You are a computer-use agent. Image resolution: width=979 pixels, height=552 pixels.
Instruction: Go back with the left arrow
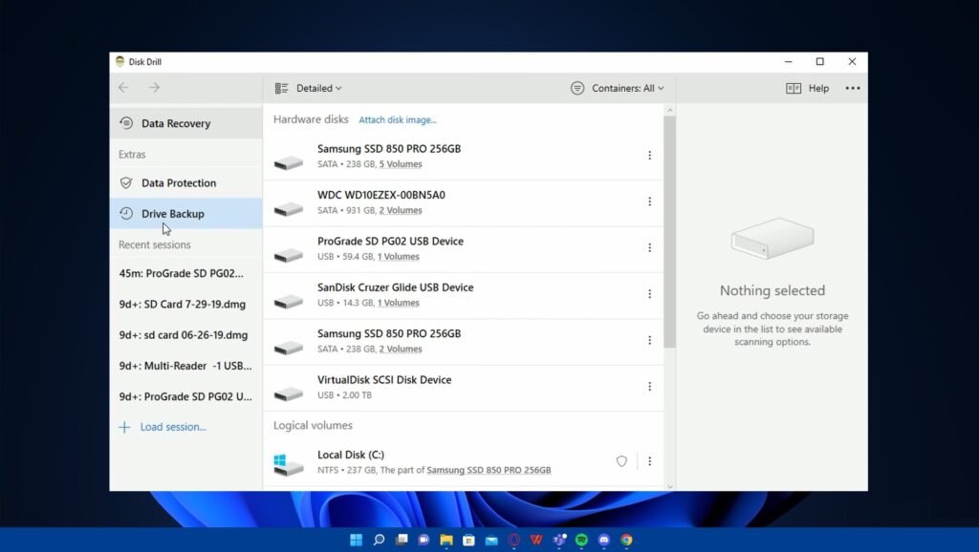123,88
